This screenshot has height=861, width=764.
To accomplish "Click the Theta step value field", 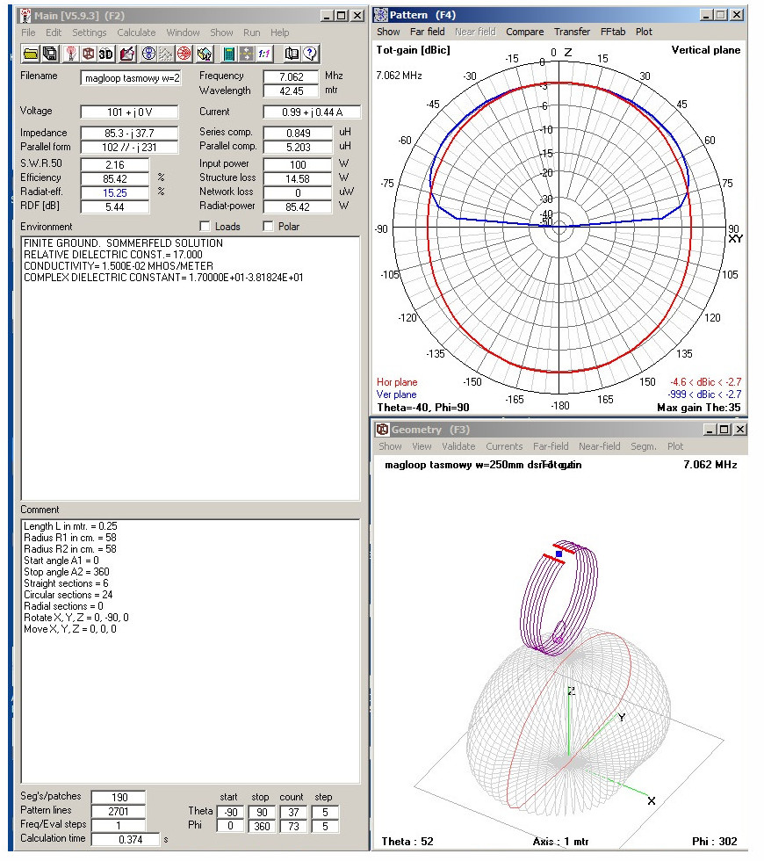I will coord(323,812).
